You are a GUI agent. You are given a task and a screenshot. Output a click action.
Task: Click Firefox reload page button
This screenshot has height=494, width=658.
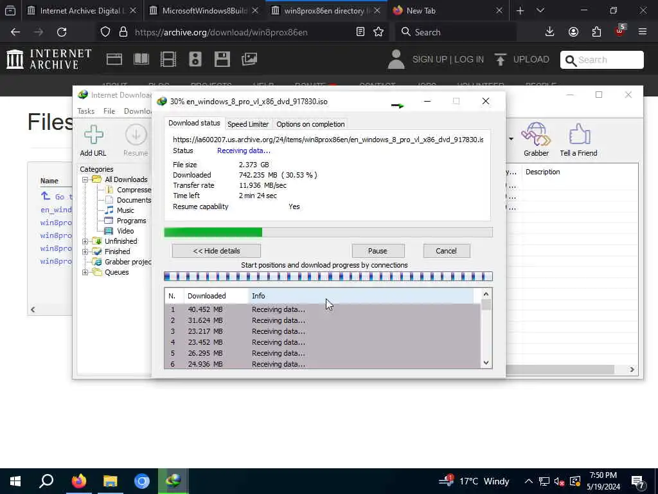pos(62,32)
